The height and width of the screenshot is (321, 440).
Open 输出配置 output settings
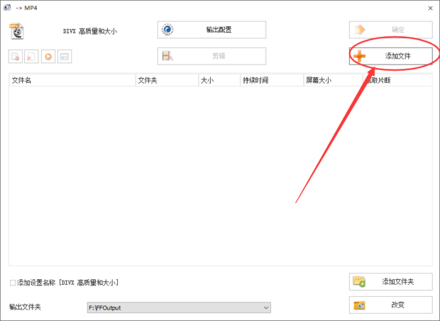coord(211,30)
